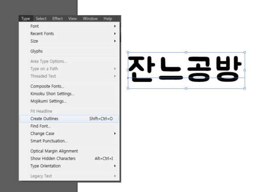Viewport: 268px width, 192px height.
Task: Toggle Show Hidden Characters
Action: [x=69, y=159]
